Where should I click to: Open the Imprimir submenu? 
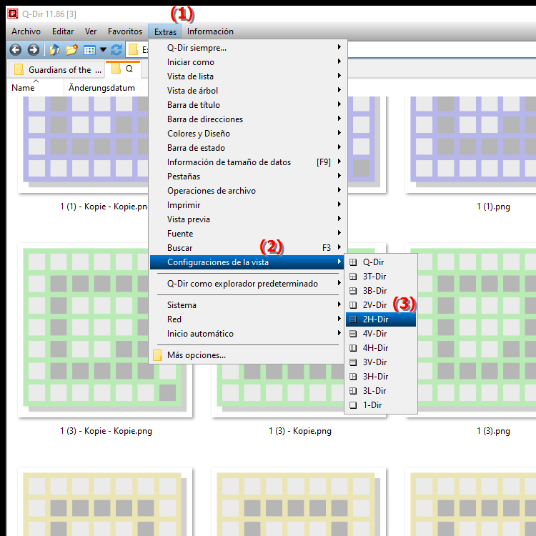click(247, 205)
